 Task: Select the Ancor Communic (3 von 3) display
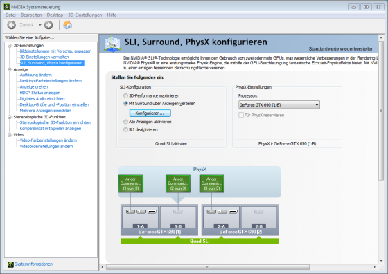(211, 183)
